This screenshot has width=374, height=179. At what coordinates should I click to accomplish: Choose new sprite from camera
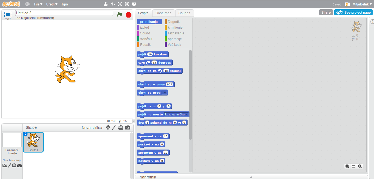click(x=128, y=127)
